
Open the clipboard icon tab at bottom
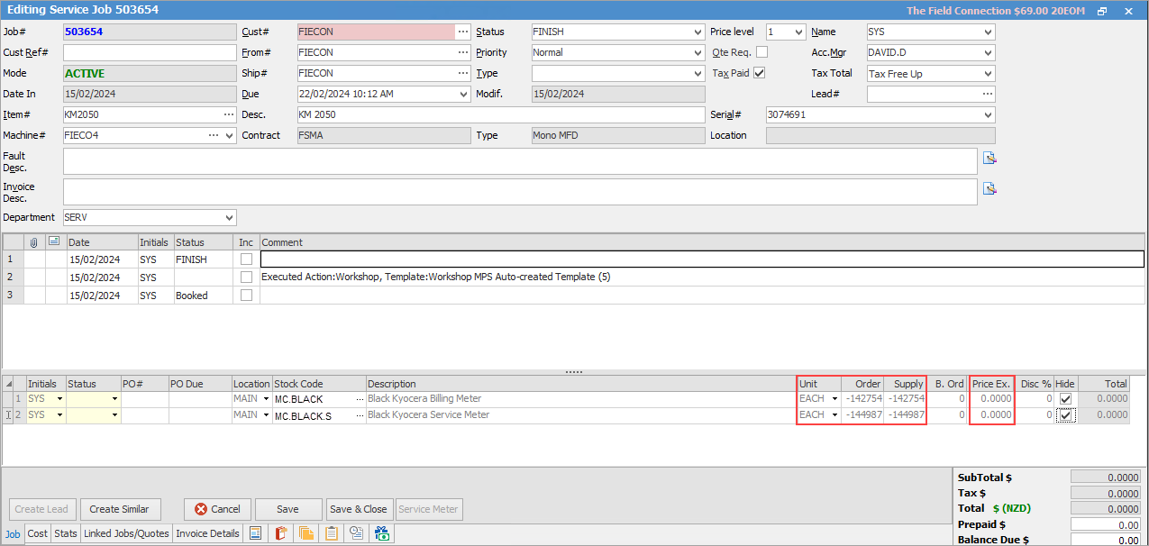[x=332, y=533]
